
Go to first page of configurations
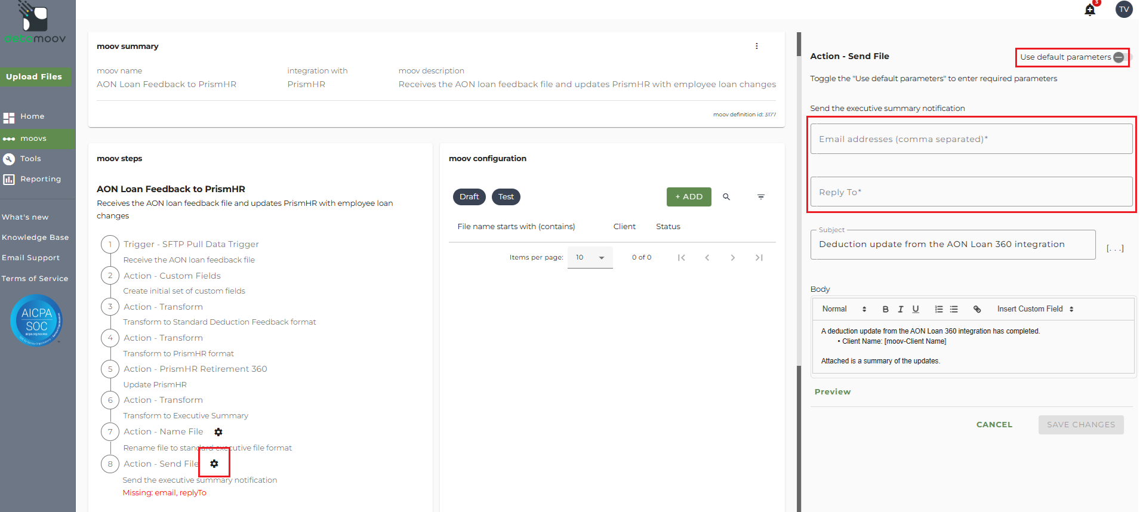681,258
